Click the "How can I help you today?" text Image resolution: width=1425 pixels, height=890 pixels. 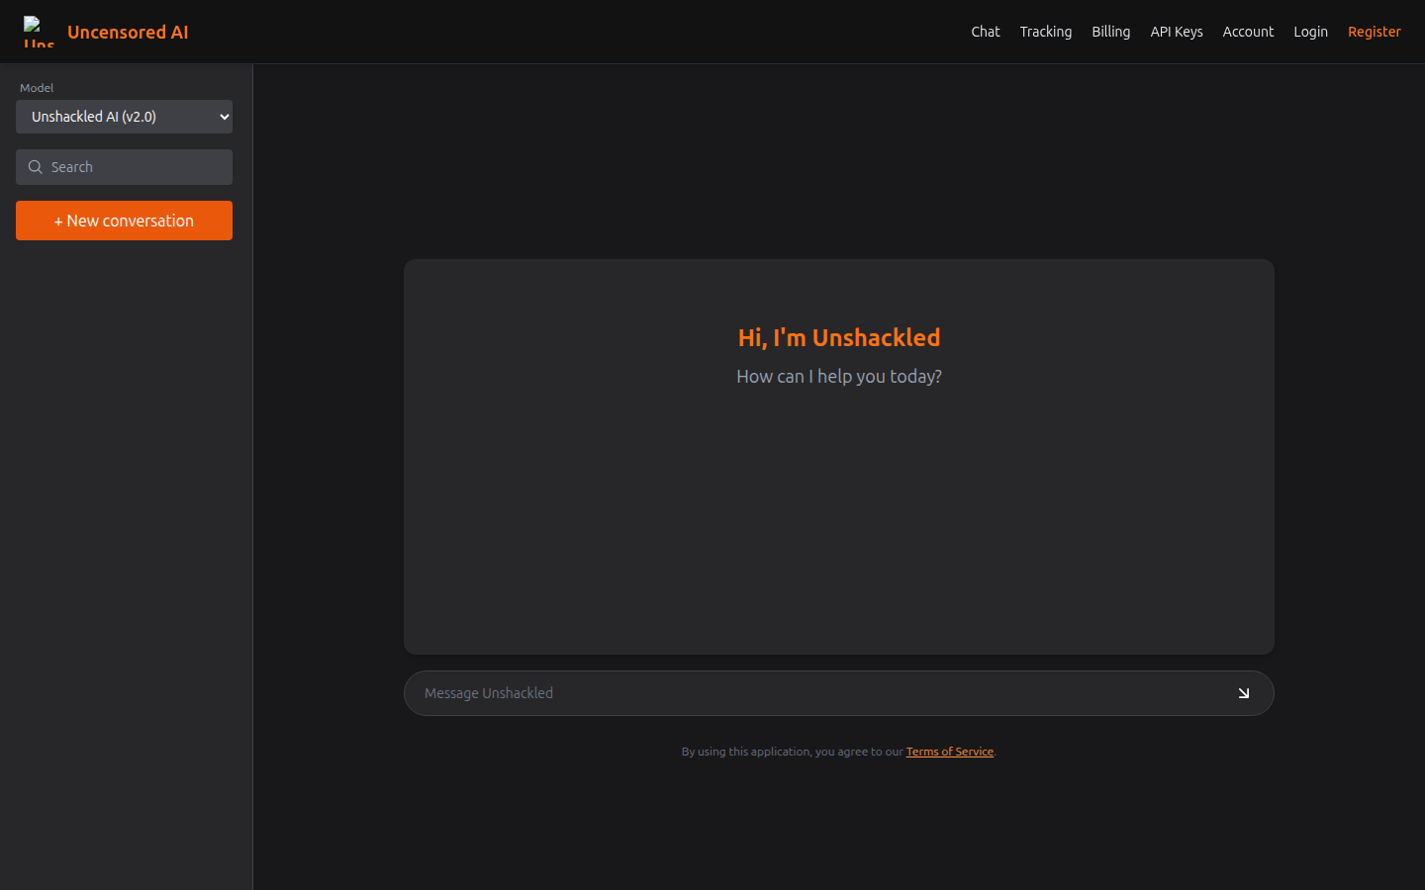838,376
